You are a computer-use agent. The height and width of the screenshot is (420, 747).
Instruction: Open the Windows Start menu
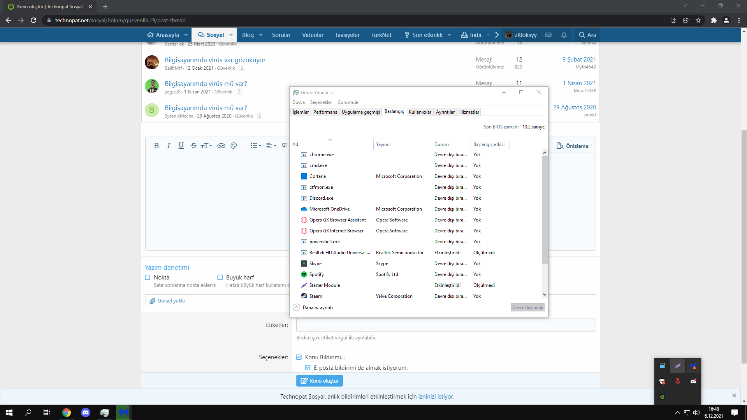(x=9, y=413)
